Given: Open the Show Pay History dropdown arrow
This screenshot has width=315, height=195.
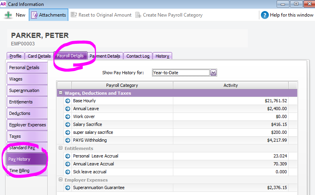Looking at the screenshot, I should [213, 73].
